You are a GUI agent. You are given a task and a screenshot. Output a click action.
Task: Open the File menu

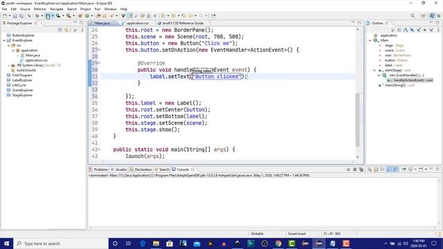4,9
